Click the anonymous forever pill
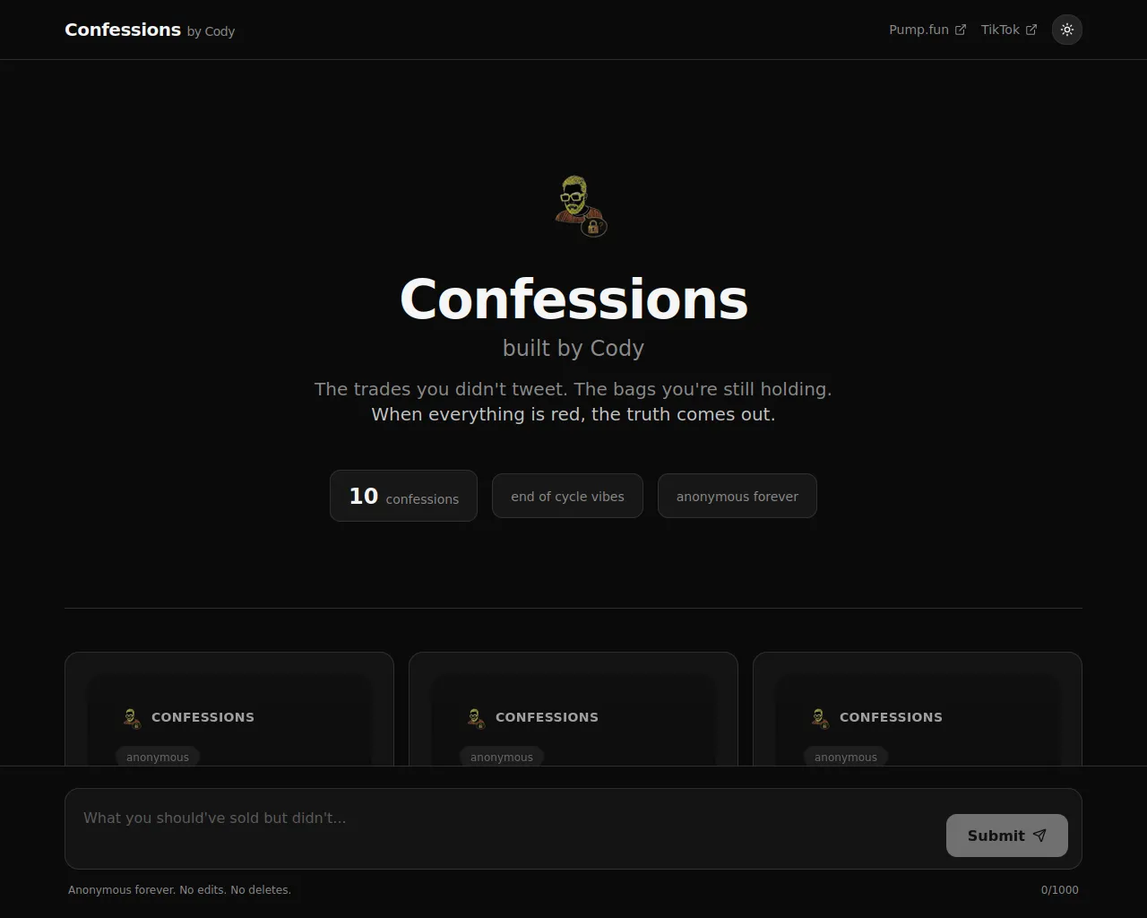This screenshot has height=918, width=1147. (737, 496)
